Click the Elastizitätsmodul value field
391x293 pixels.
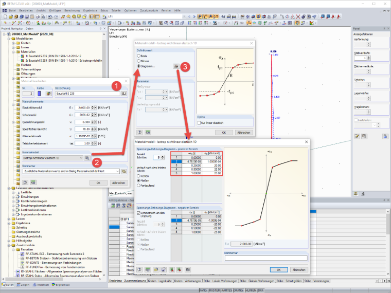pos(82,108)
